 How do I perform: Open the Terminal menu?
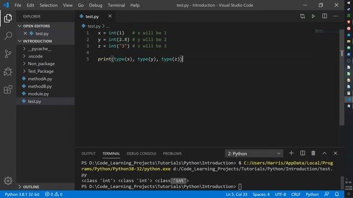(116, 5)
